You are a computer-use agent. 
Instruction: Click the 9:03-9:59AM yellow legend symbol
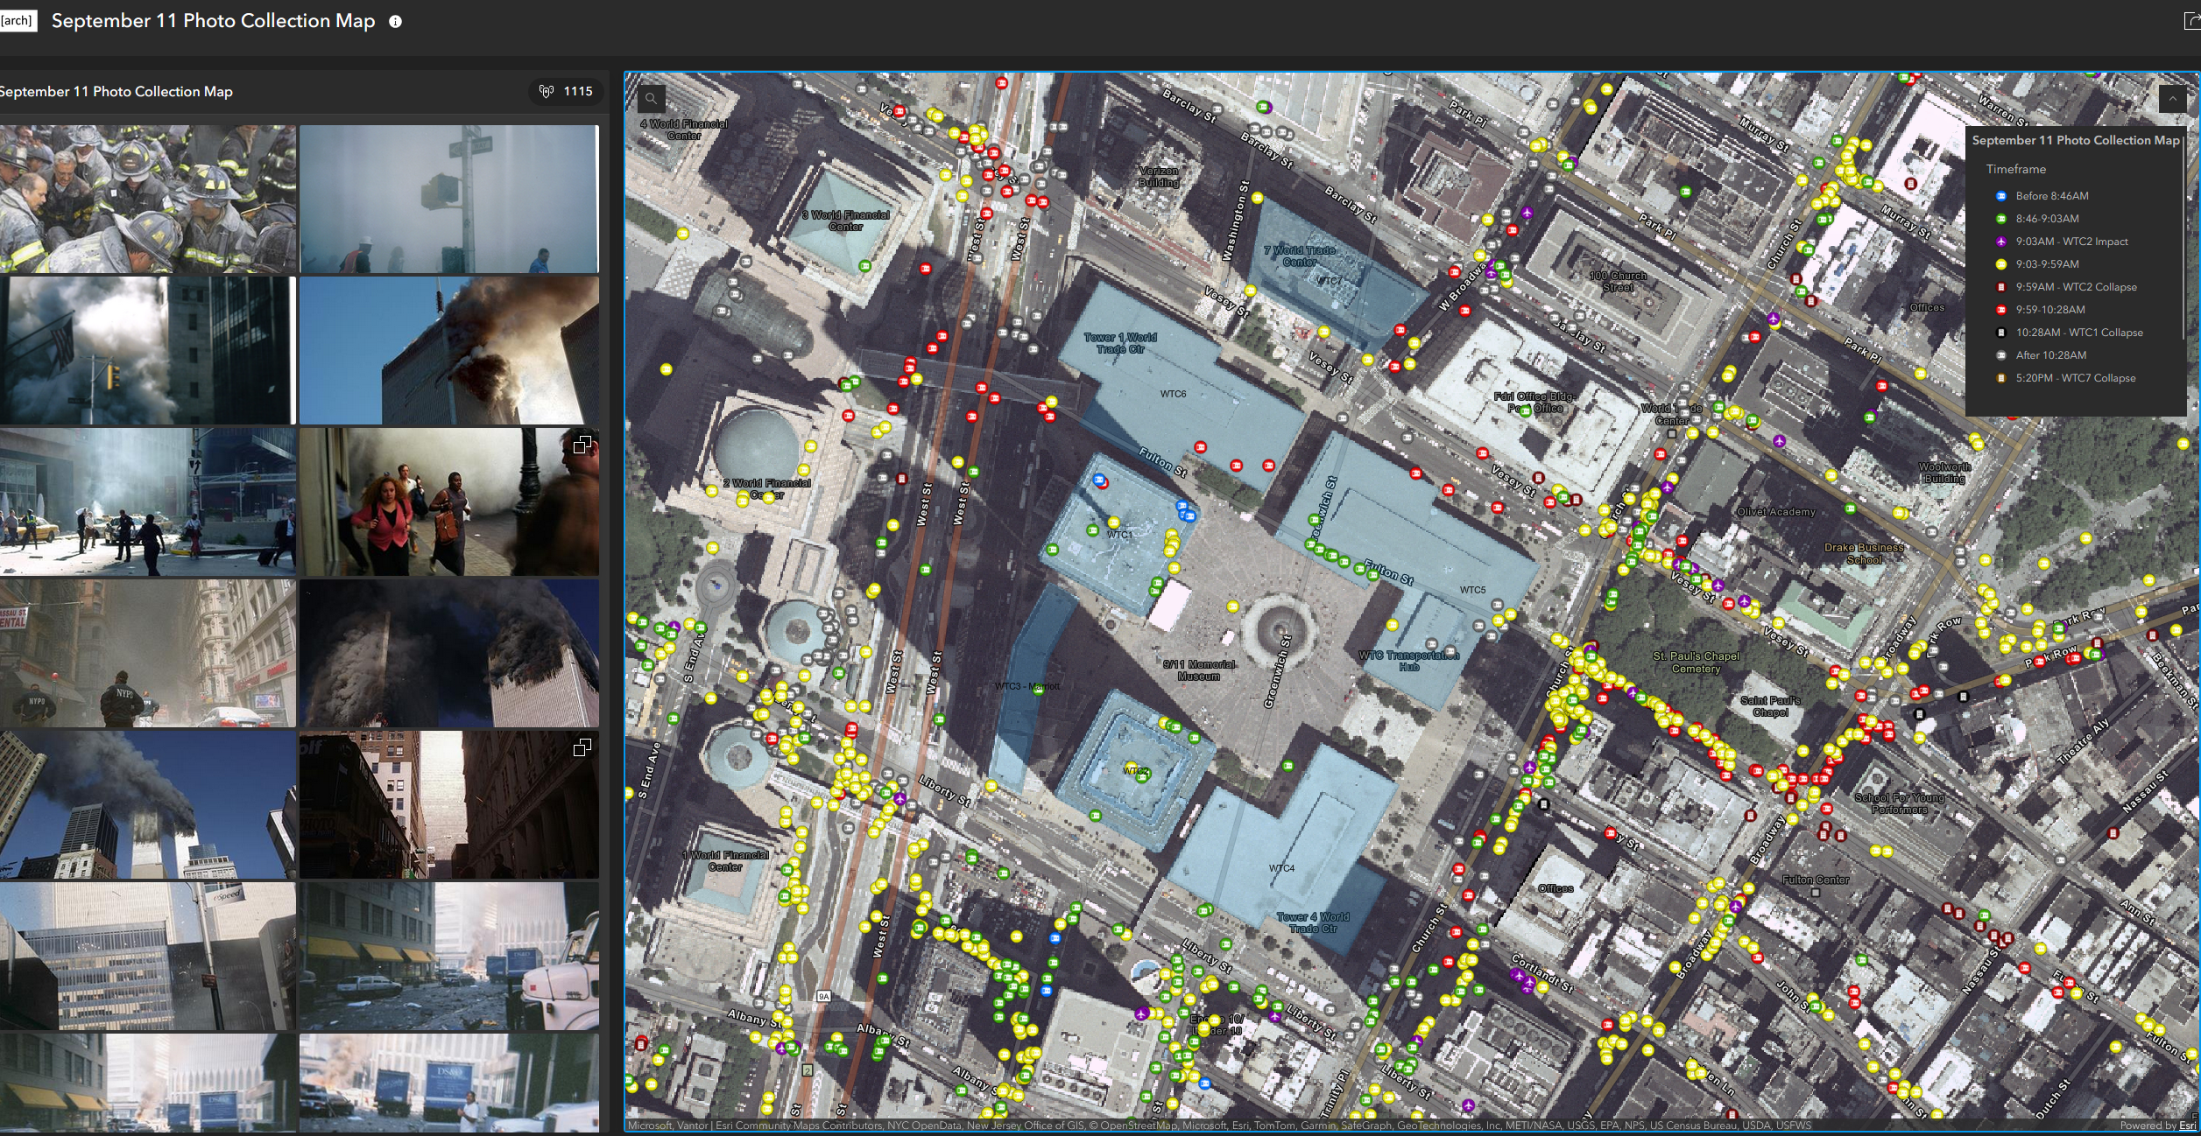2001,264
